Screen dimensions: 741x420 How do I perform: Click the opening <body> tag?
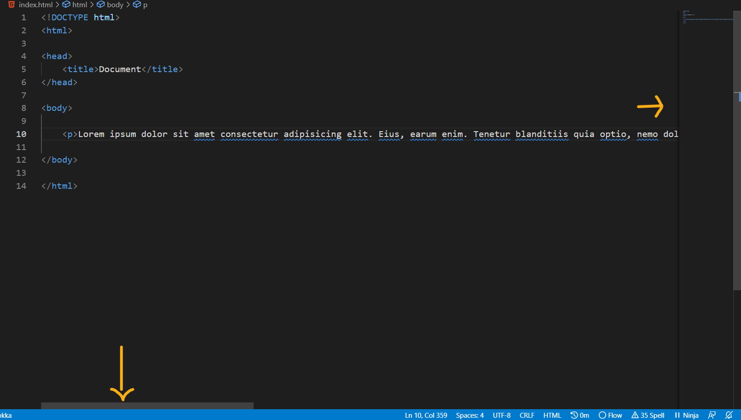coord(57,108)
